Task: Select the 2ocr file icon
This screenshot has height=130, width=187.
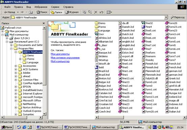Action: (97, 34)
